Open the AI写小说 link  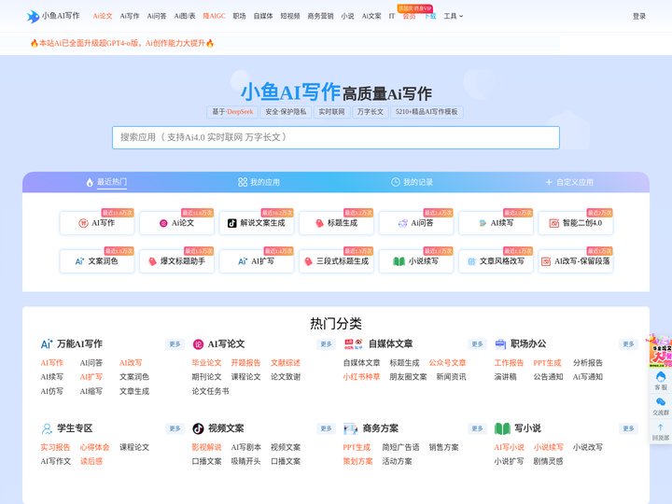tap(509, 447)
